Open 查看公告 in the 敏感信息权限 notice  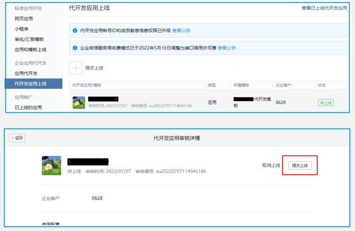[181, 31]
